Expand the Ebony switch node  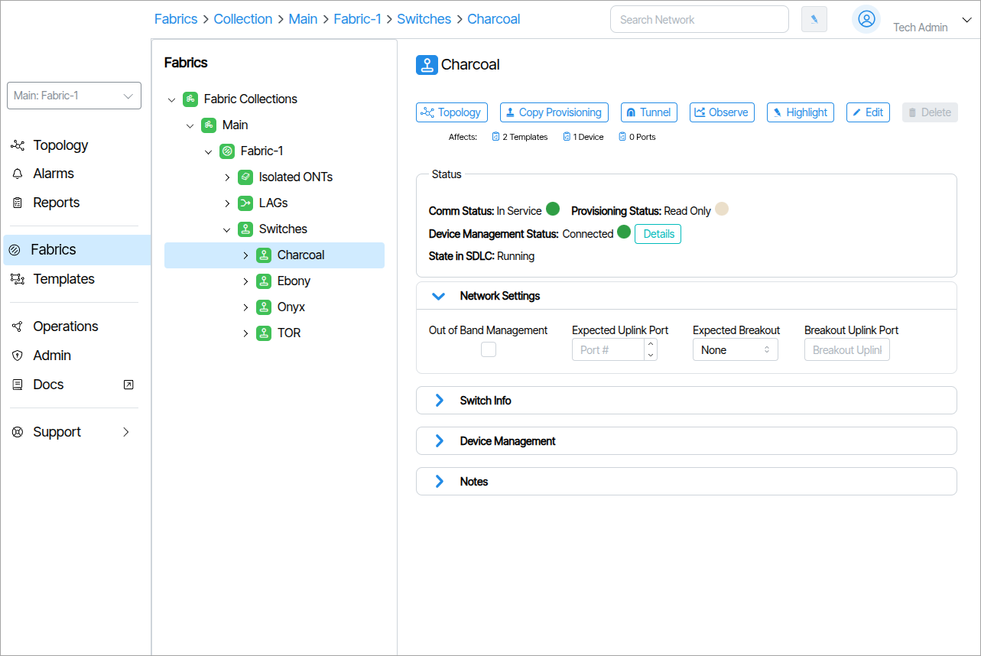245,281
